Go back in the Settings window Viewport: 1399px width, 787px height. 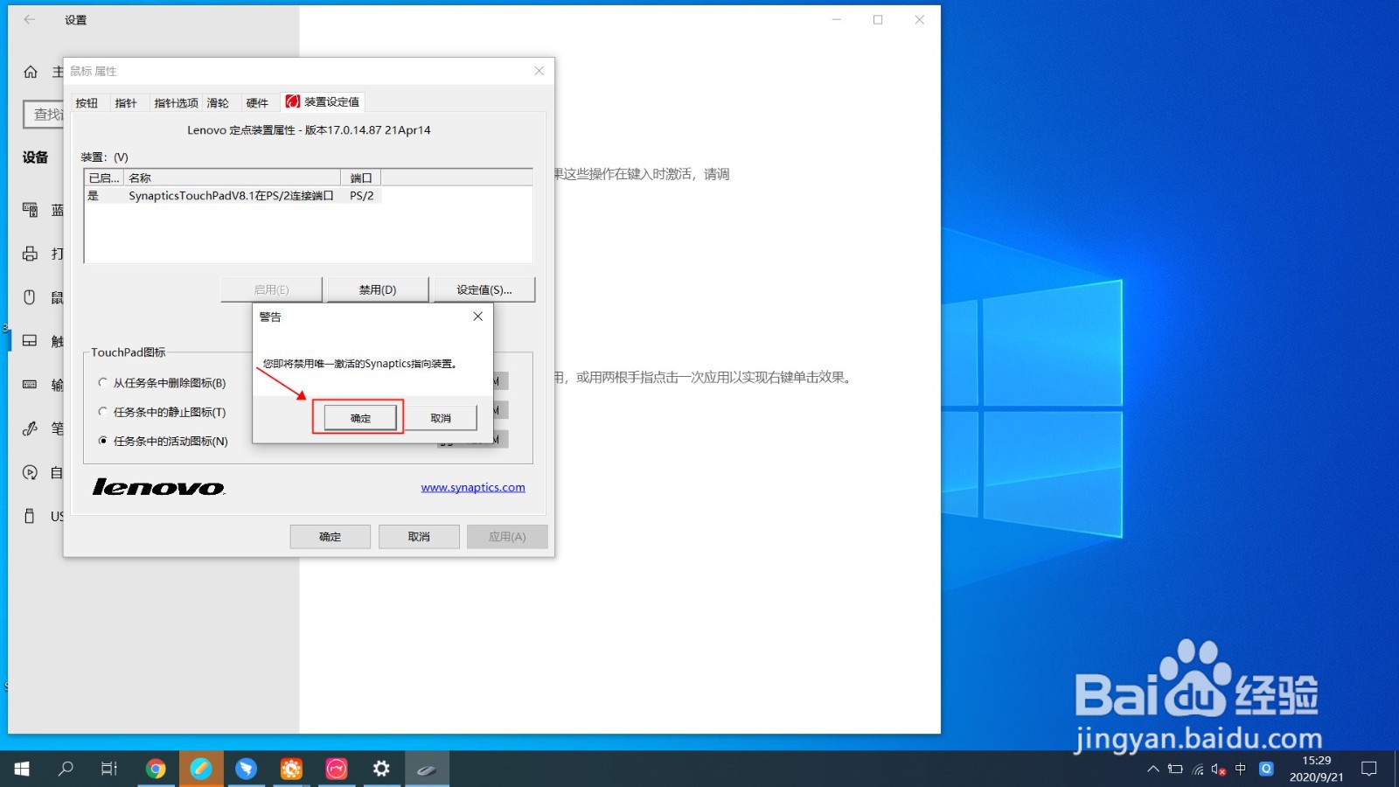(30, 19)
